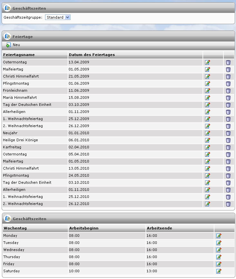236x279 pixels.
Task: Click the Neu button label
Action: click(16, 45)
